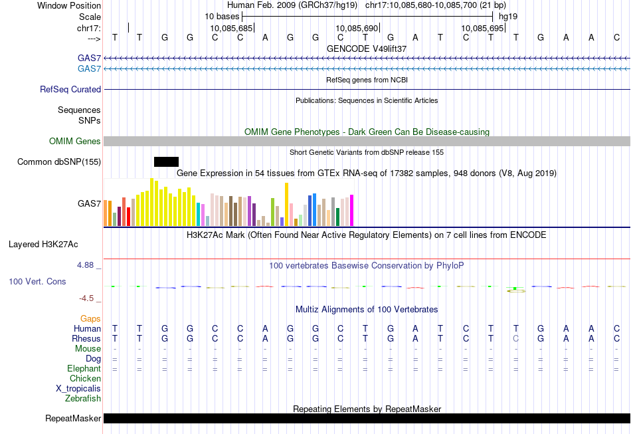This screenshot has height=434, width=631.
Task: Click the 10 bases scale label
Action: coord(222,17)
